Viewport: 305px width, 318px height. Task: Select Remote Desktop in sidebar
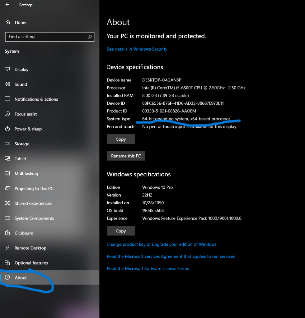[49, 248]
